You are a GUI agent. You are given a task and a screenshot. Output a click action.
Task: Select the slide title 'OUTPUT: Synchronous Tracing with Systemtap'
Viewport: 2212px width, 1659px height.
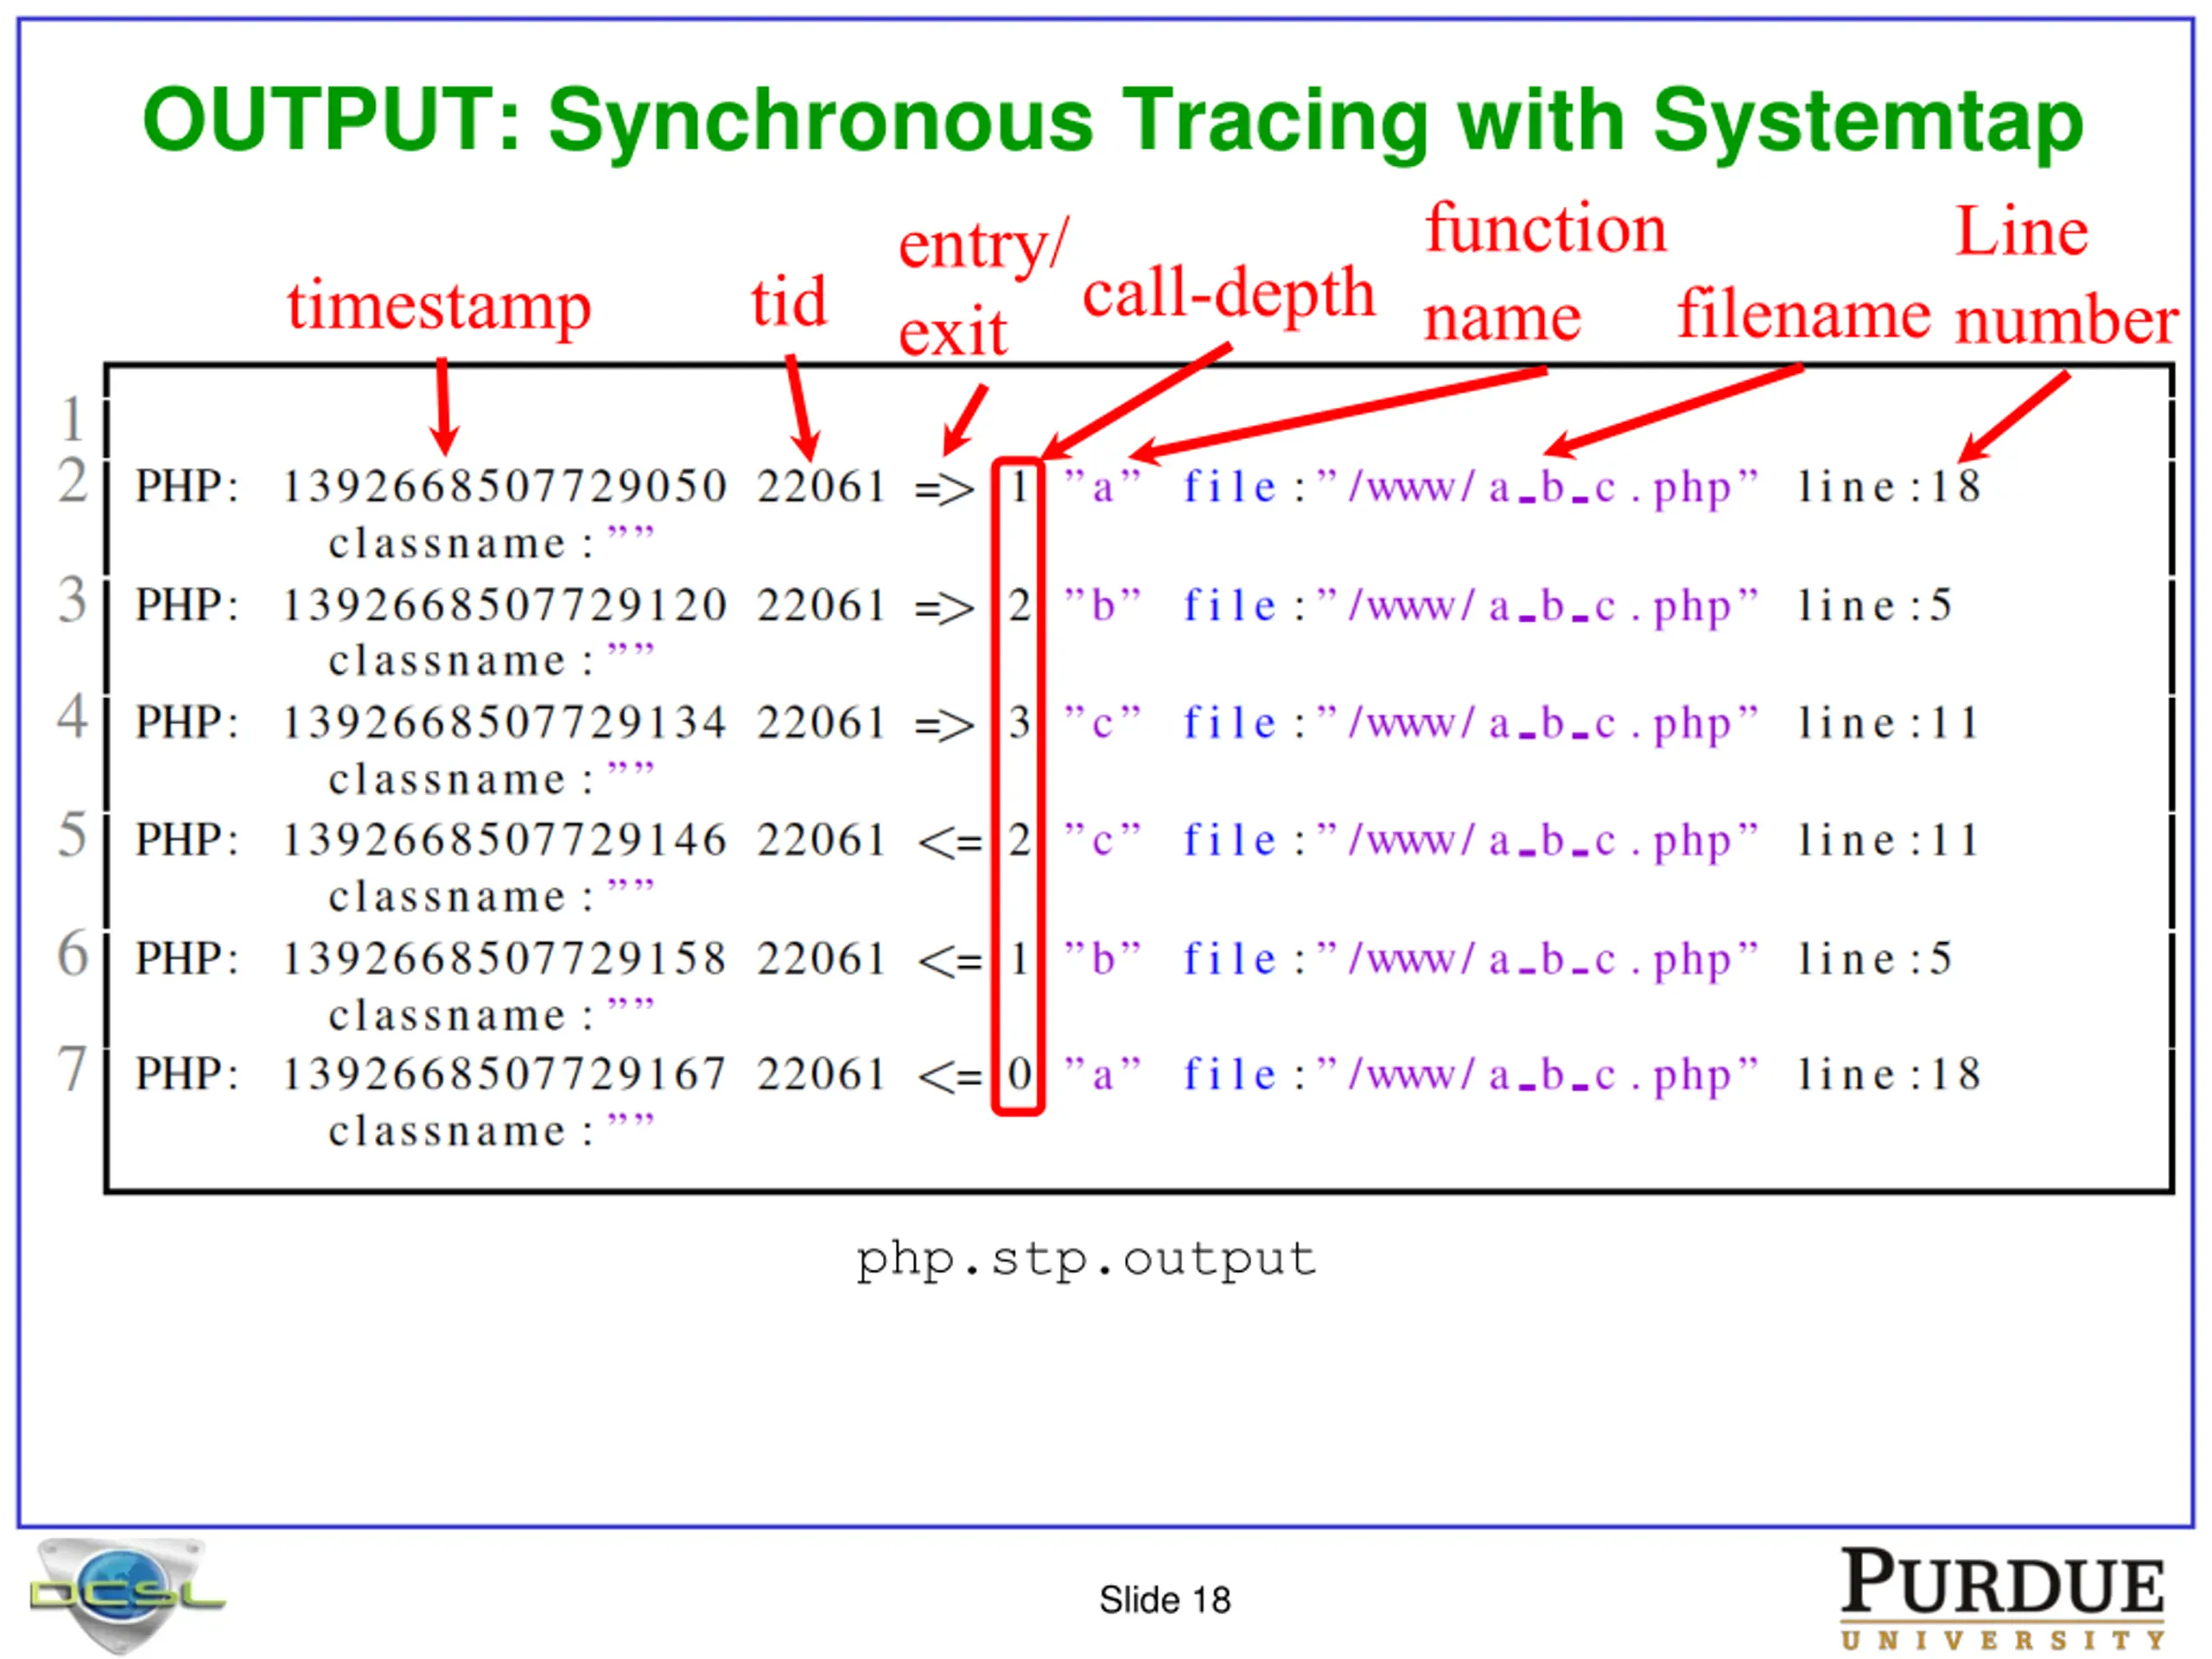1112,122
